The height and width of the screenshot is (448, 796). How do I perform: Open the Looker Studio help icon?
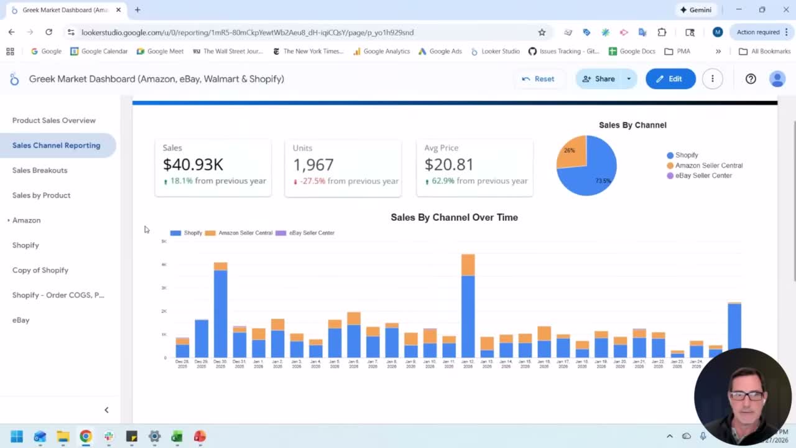click(751, 78)
